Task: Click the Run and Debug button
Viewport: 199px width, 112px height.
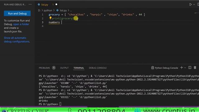Action: [x=17, y=13]
